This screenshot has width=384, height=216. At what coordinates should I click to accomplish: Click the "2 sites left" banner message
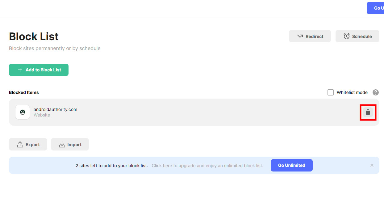[x=111, y=166]
